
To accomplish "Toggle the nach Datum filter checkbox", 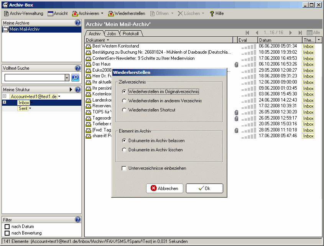I will click(7, 227).
